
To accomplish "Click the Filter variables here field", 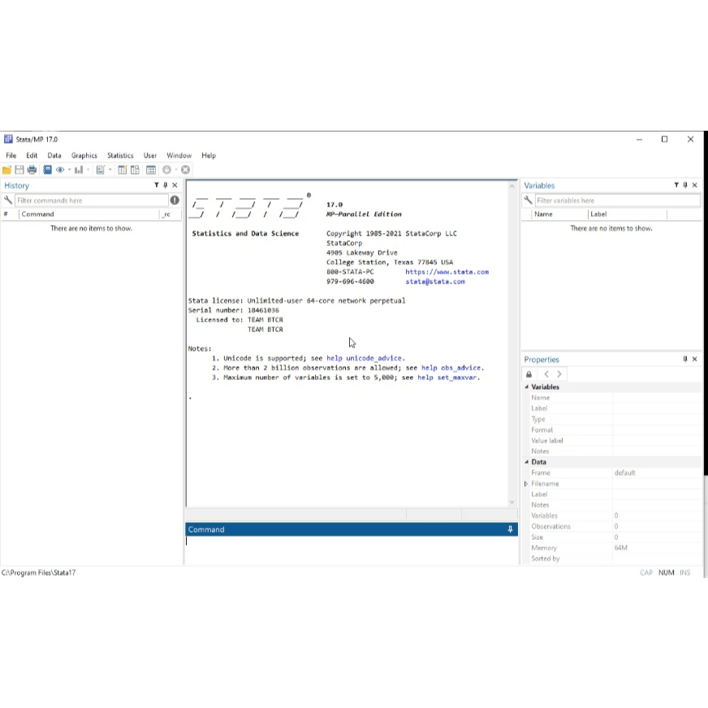I will coord(617,201).
